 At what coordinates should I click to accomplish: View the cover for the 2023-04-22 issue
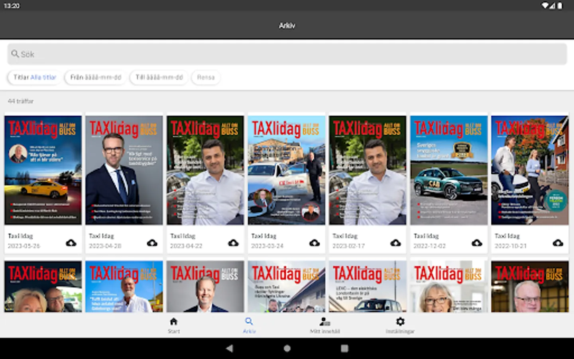pyautogui.click(x=205, y=170)
